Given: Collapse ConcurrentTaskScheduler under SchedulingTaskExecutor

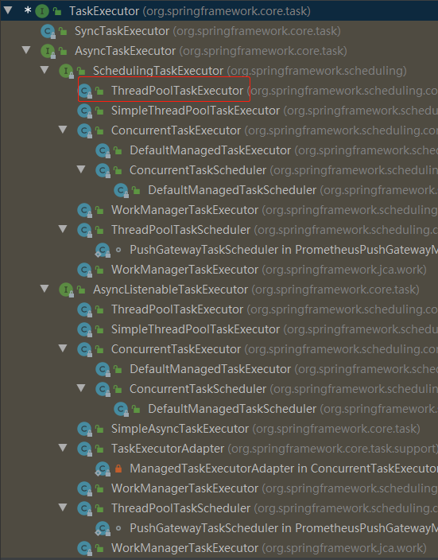Looking at the screenshot, I should tap(81, 169).
